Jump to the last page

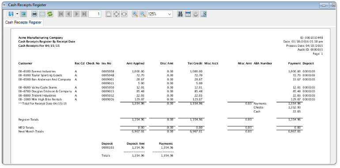tap(84, 14)
